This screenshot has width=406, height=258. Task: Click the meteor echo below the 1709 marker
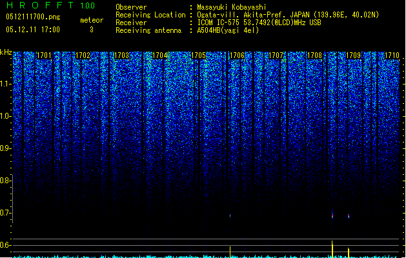click(x=349, y=215)
